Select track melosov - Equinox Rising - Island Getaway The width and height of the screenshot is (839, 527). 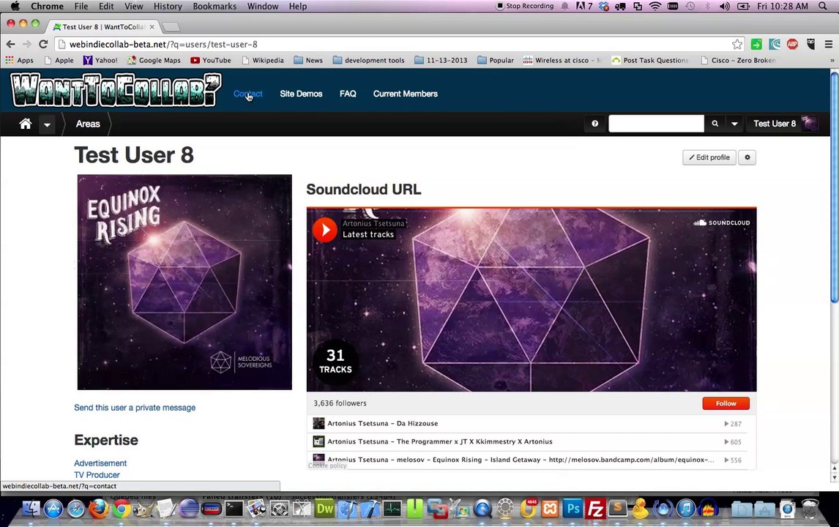[521, 460]
